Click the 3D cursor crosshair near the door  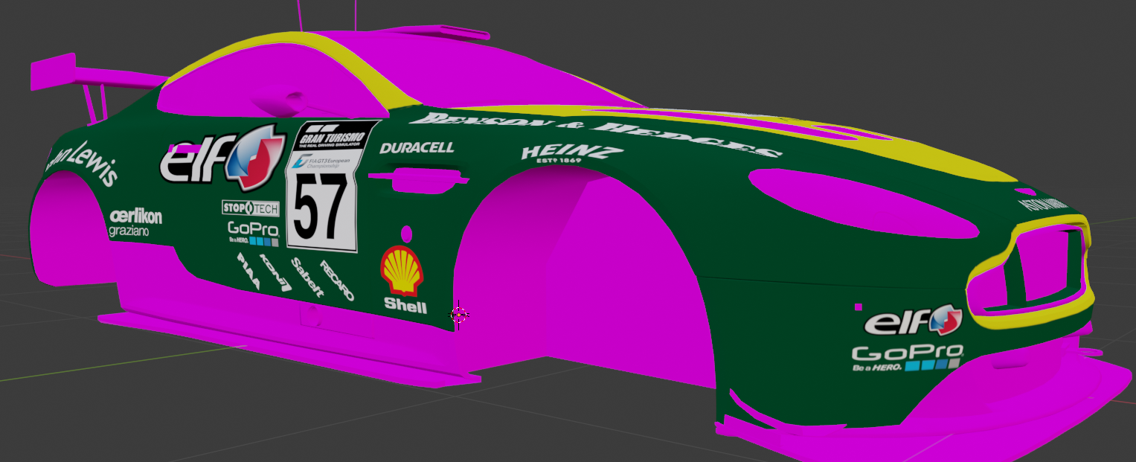pyautogui.click(x=459, y=315)
